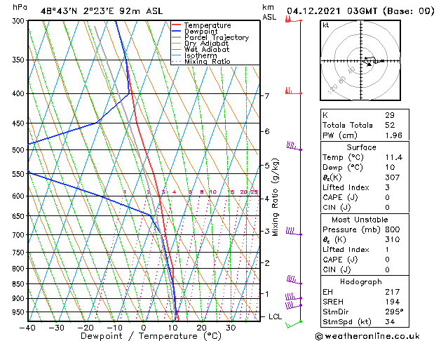Image resolution: width=441 pixels, height=341 pixels.
Task: Click the Mixing Ratio legend entry
Action: point(201,61)
